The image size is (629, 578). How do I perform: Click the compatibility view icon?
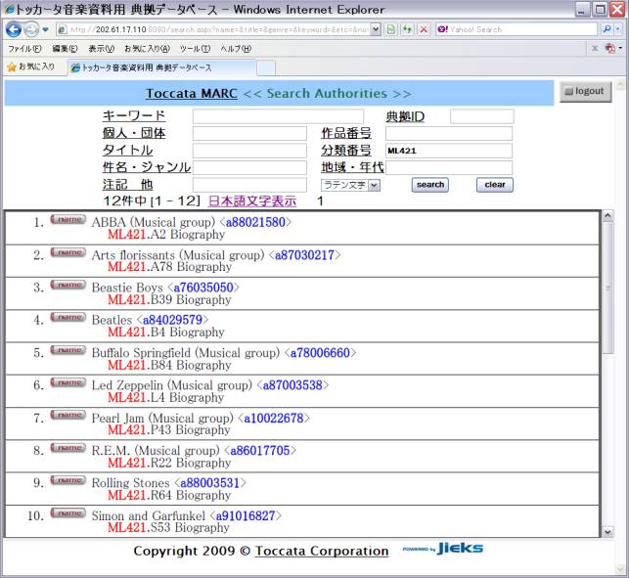point(390,29)
